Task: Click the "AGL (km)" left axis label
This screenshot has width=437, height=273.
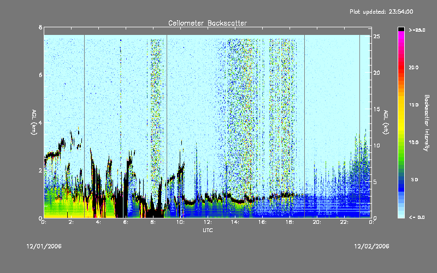Action: [x=34, y=122]
